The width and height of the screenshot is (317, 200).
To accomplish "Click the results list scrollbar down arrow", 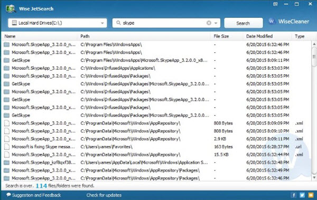I will pyautogui.click(x=314, y=178).
